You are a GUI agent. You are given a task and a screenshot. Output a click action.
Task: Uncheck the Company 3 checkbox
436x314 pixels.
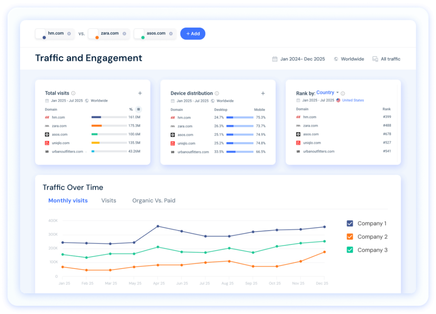tap(350, 250)
